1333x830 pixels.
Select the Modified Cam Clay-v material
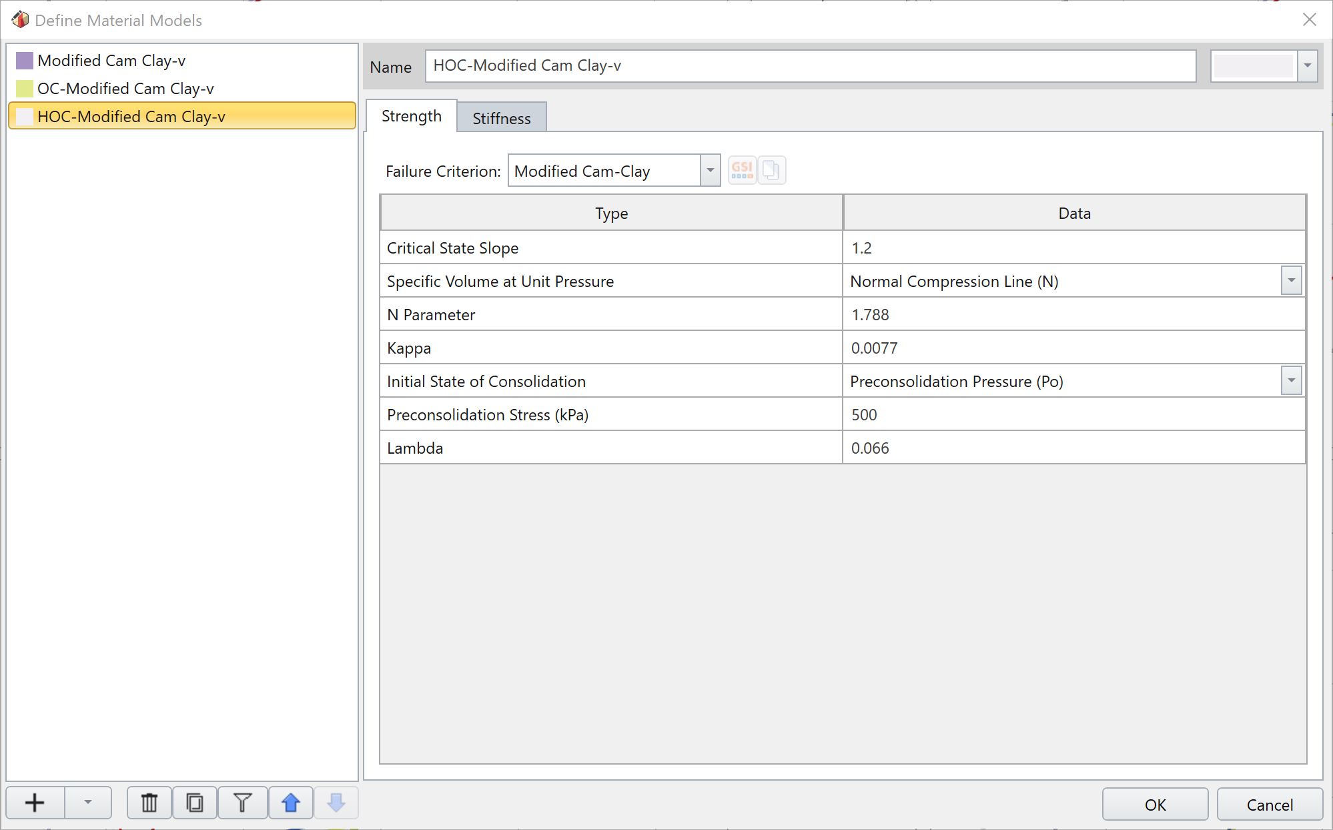[x=112, y=60]
